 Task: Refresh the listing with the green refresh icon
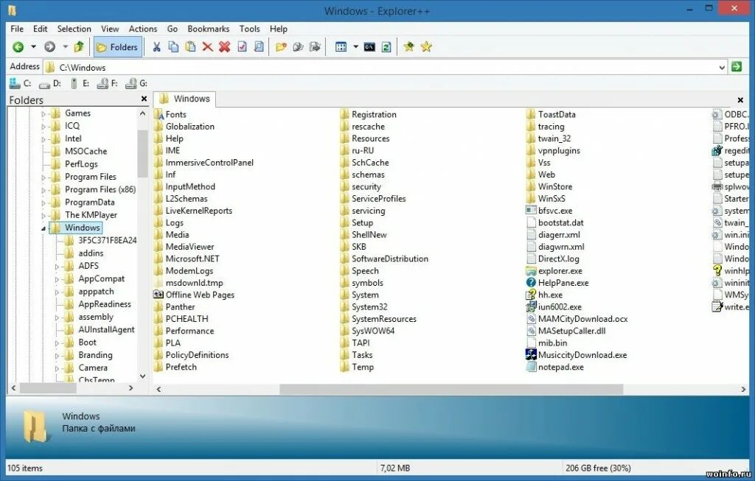click(386, 46)
